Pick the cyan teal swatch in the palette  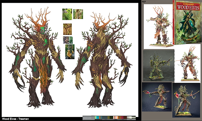(98, 118)
